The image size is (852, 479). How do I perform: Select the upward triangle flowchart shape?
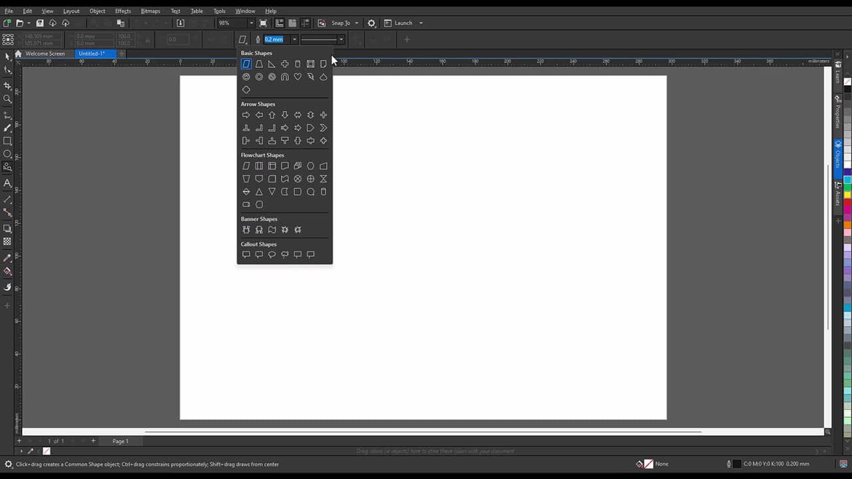pos(259,192)
